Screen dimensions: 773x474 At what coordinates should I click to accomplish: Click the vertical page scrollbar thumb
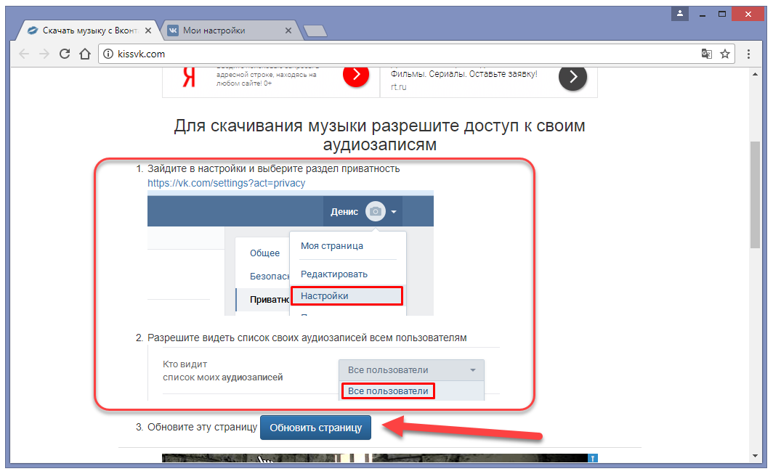pyautogui.click(x=755, y=195)
